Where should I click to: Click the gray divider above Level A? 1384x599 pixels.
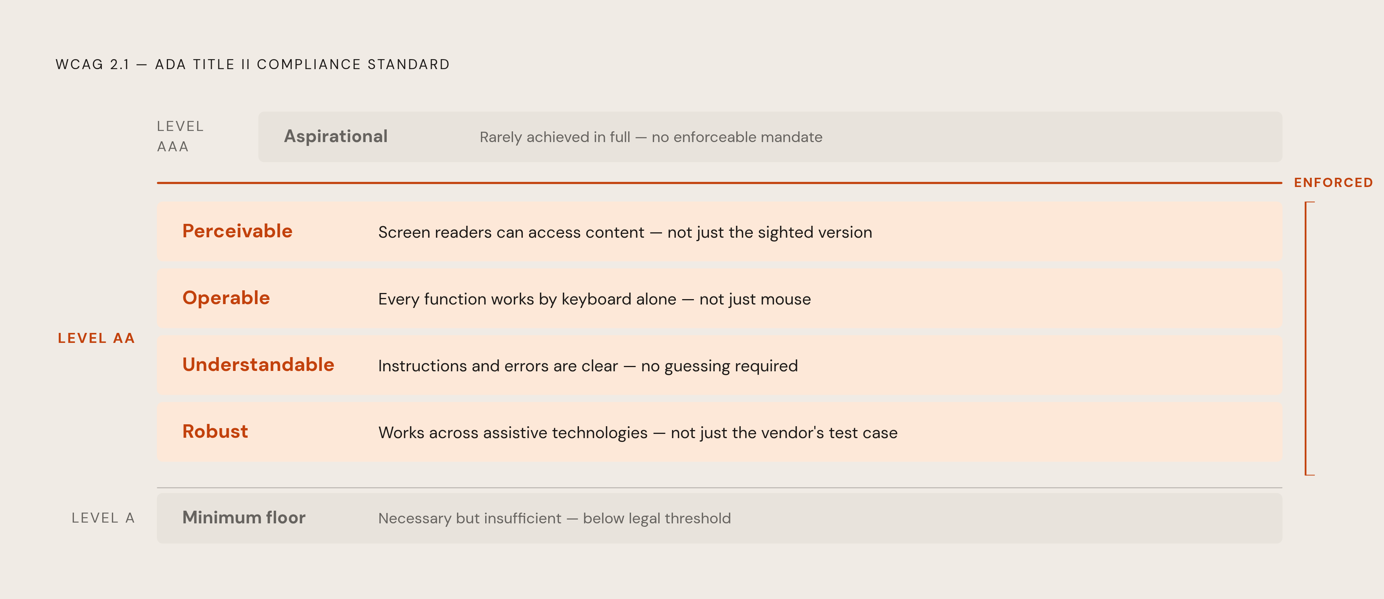(719, 488)
